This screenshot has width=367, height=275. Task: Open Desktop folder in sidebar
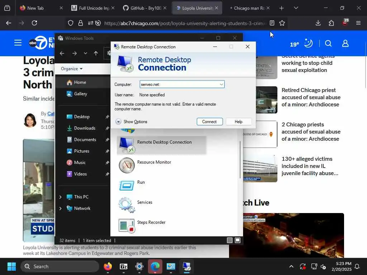(x=82, y=117)
